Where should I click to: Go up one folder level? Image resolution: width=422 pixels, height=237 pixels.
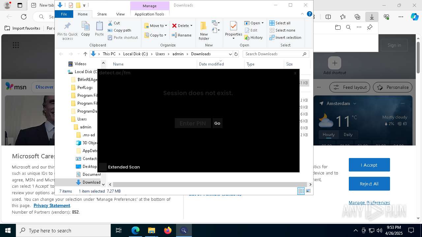pyautogui.click(x=85, y=54)
